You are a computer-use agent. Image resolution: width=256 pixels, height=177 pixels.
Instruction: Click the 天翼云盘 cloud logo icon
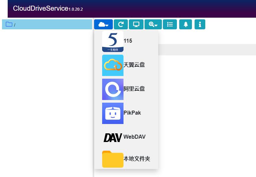(x=112, y=65)
